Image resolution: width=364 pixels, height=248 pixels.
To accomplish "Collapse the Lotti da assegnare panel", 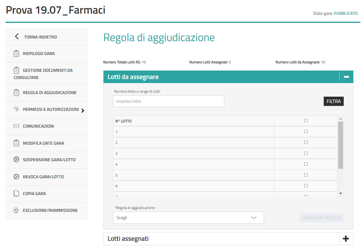I will click(x=346, y=77).
